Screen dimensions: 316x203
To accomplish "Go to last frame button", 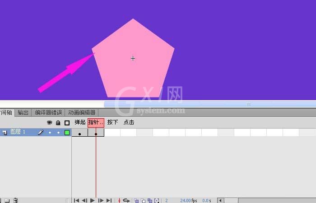I will (109, 200).
